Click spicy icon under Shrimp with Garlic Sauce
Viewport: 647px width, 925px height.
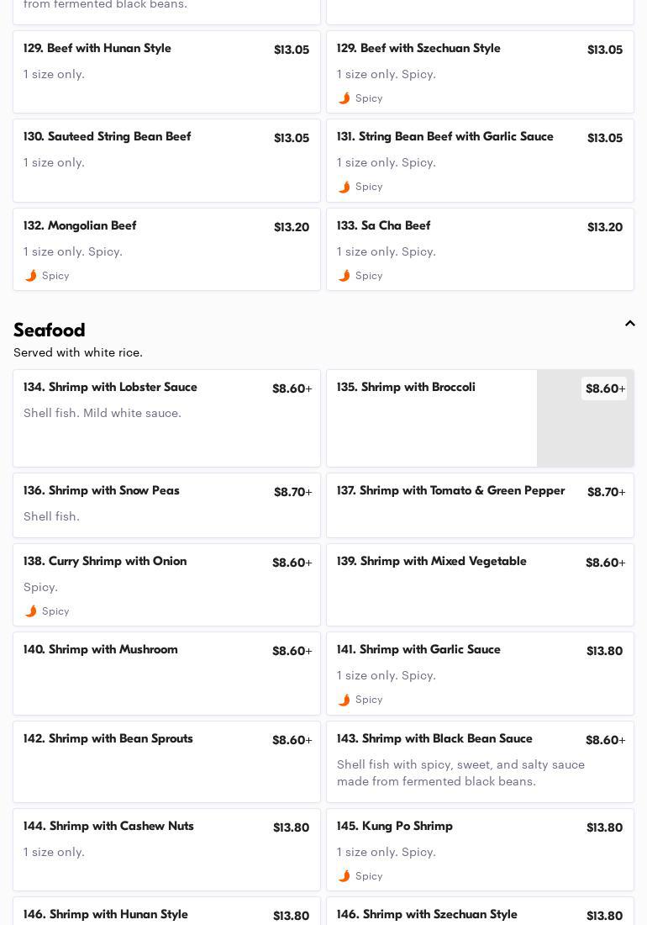pyautogui.click(x=345, y=700)
